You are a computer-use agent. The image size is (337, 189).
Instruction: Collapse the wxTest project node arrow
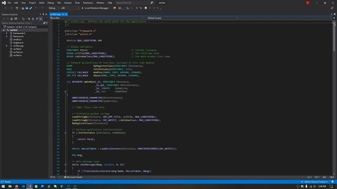[4, 30]
